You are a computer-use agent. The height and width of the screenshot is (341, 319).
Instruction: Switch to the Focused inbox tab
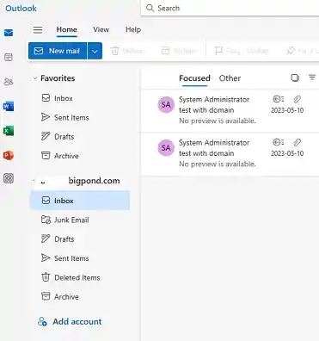coord(194,78)
